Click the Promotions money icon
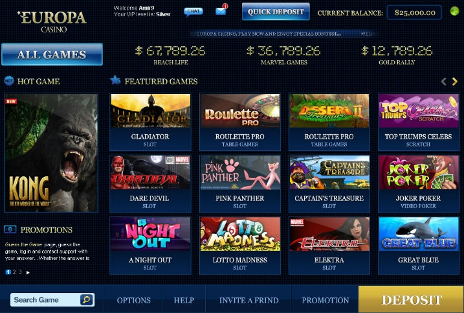464x313 pixels. pyautogui.click(x=10, y=229)
